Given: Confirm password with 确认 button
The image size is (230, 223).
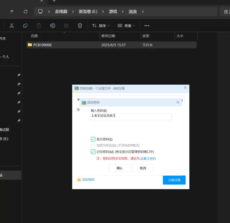Looking at the screenshot, I should click(120, 168).
